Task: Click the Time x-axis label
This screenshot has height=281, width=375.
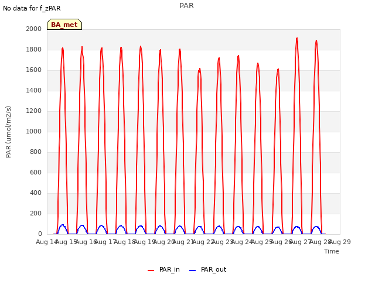Action: point(332,251)
